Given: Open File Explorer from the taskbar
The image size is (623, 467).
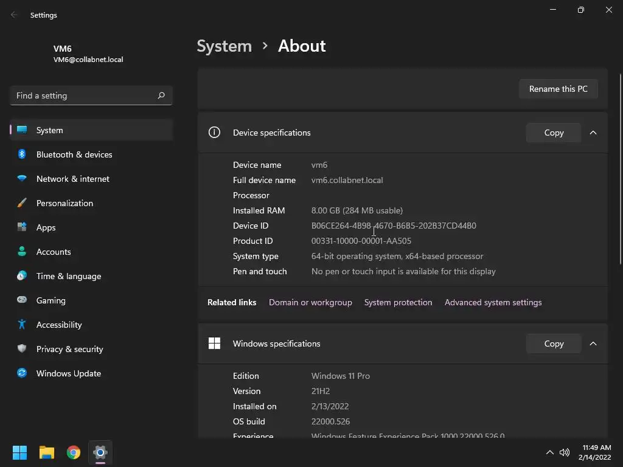Looking at the screenshot, I should [47, 452].
